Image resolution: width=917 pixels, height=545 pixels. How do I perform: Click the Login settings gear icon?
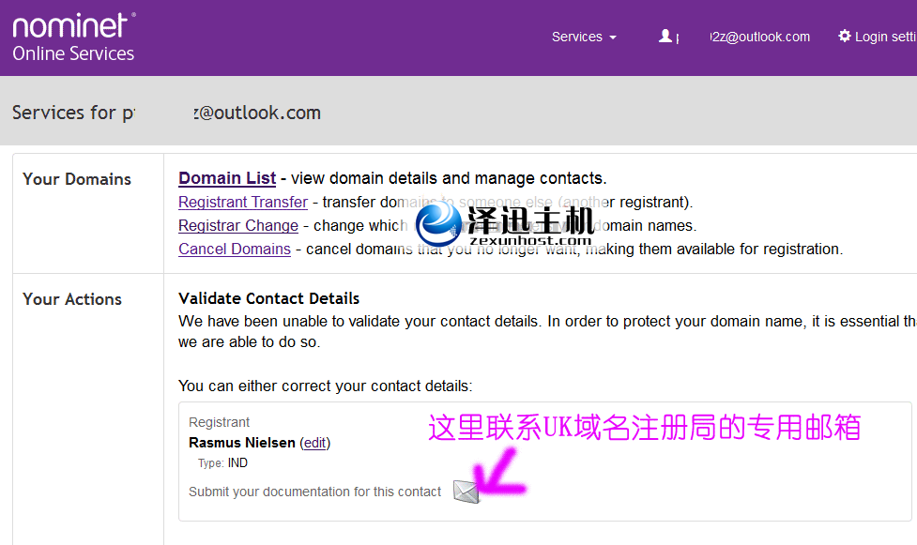click(x=844, y=37)
